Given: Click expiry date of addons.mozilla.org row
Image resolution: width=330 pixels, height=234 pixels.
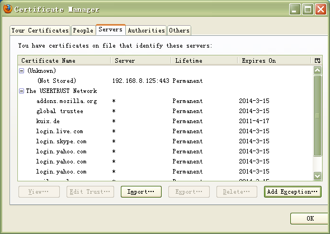Looking at the screenshot, I should 254,101.
